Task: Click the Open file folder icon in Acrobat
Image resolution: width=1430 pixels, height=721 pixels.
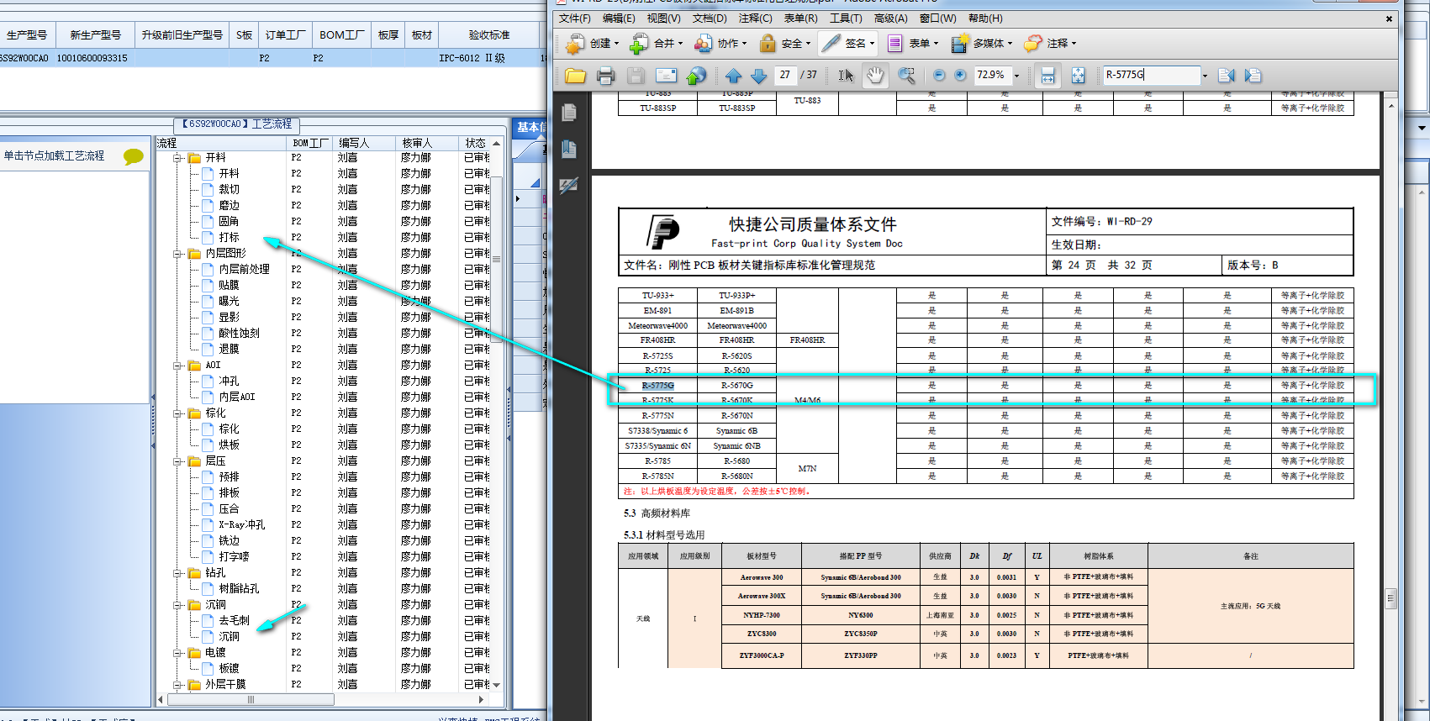Action: [575, 76]
